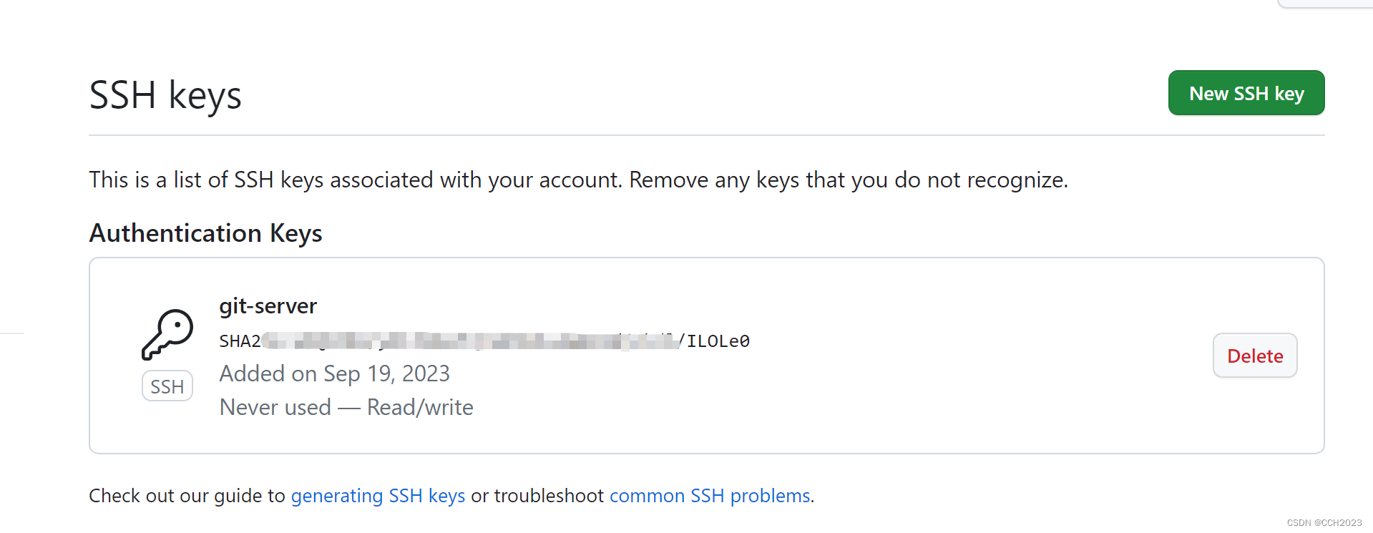This screenshot has width=1373, height=533.
Task: Select the key symbol next to git-server
Action: coord(167,333)
